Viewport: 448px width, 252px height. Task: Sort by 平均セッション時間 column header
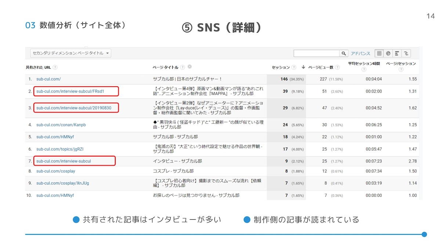click(364, 64)
